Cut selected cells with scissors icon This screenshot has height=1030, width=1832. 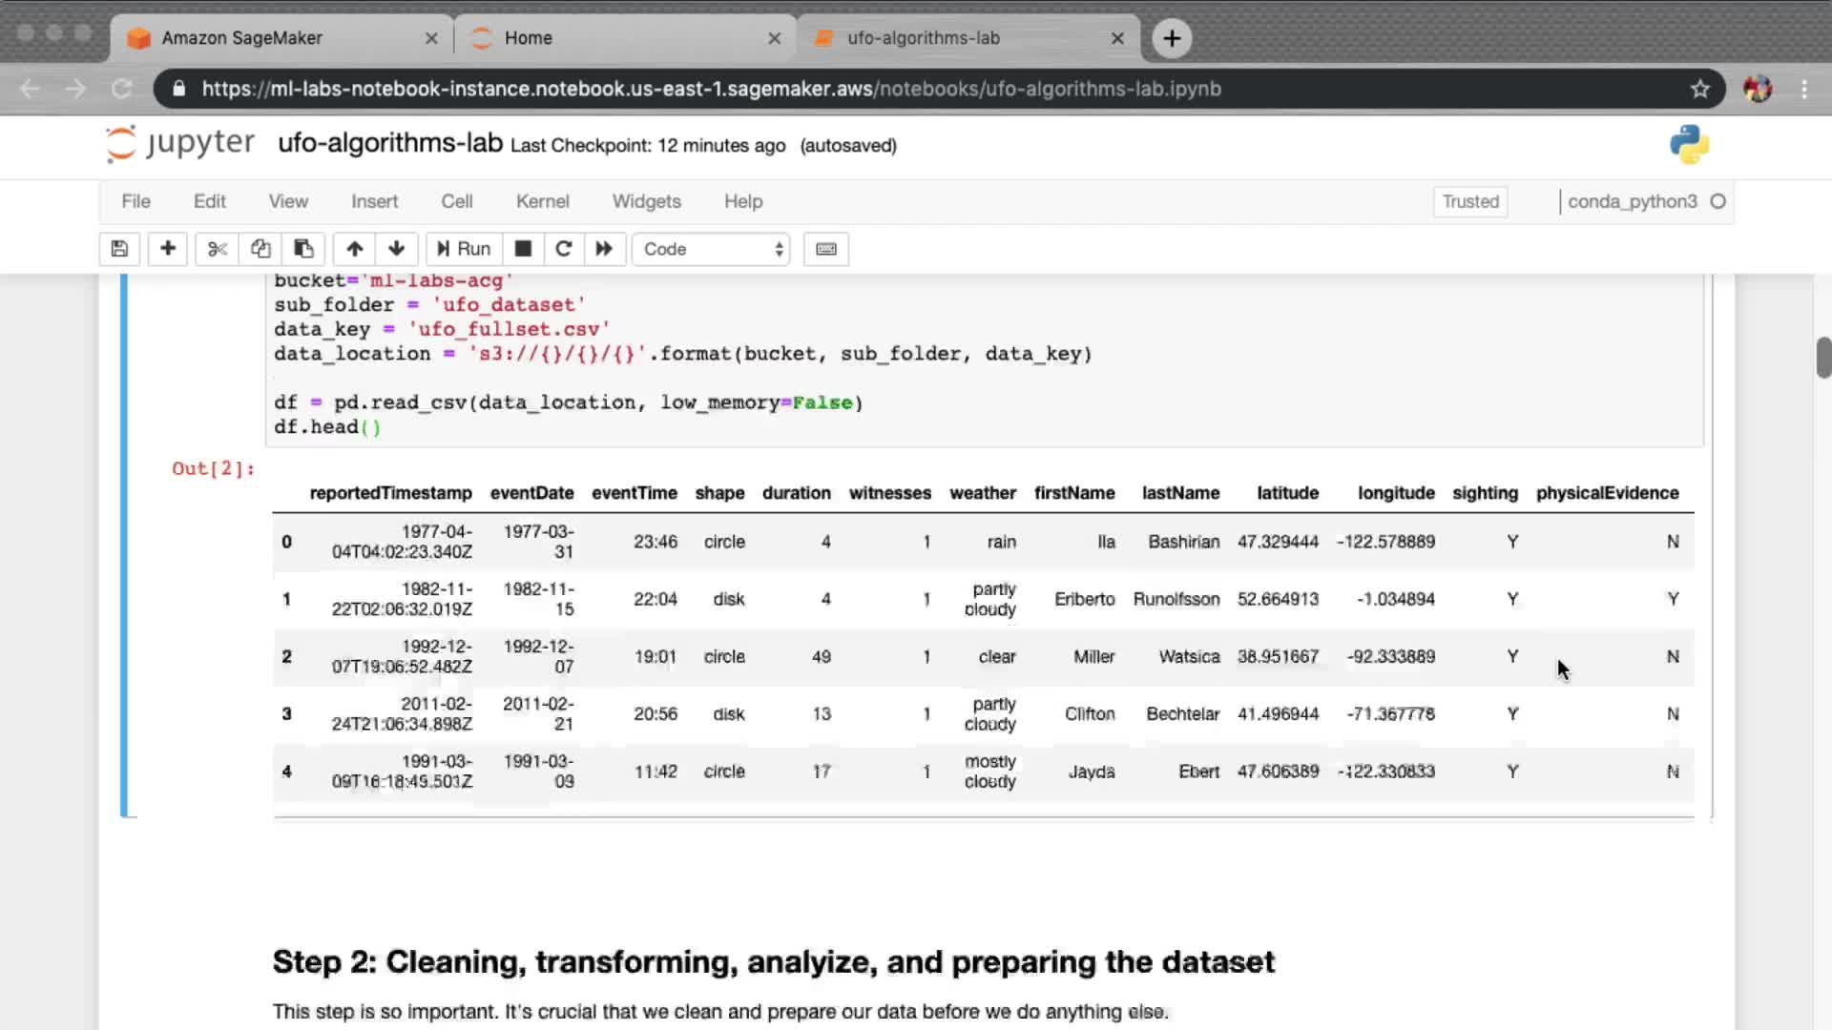coord(218,249)
